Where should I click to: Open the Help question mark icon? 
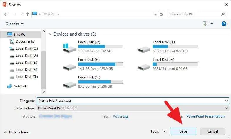(224, 24)
